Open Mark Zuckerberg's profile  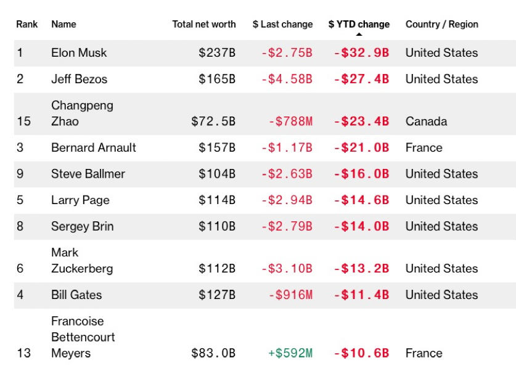[x=82, y=261]
